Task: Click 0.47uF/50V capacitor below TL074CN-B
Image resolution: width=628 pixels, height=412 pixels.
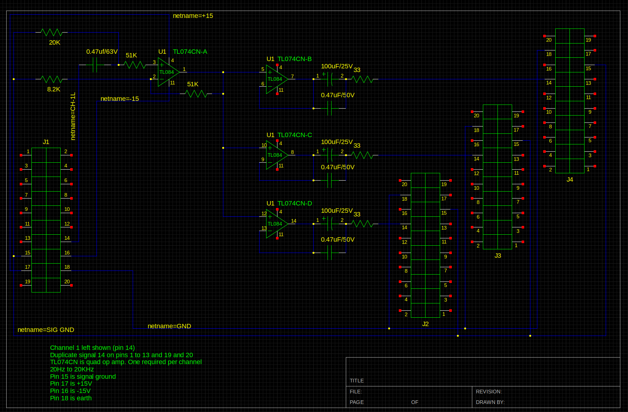Action: pyautogui.click(x=330, y=108)
